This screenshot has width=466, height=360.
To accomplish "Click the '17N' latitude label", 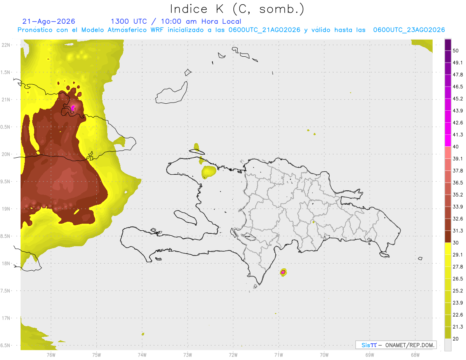I will coord(6,318).
